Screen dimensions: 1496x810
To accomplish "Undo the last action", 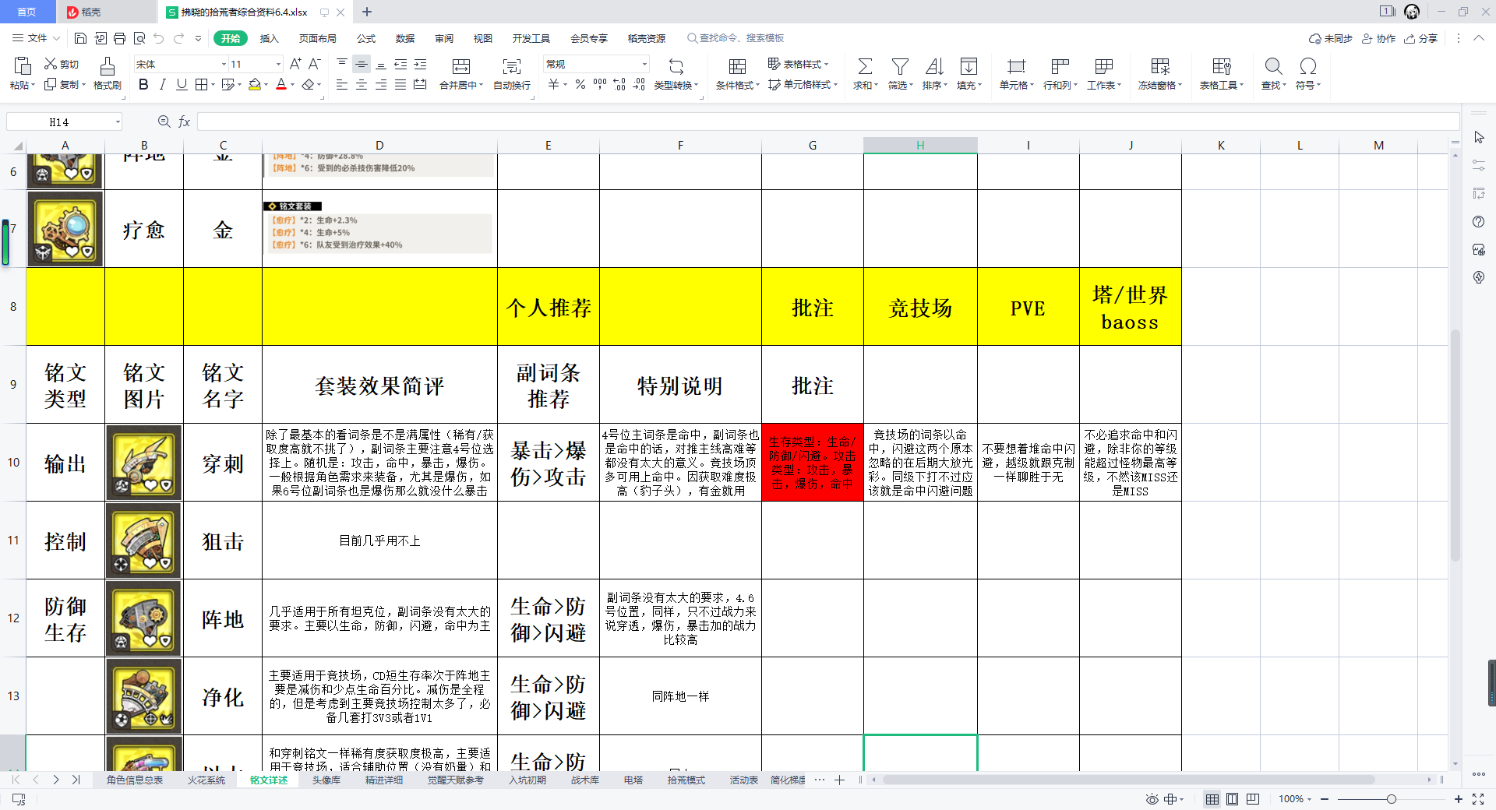I will click(x=159, y=38).
